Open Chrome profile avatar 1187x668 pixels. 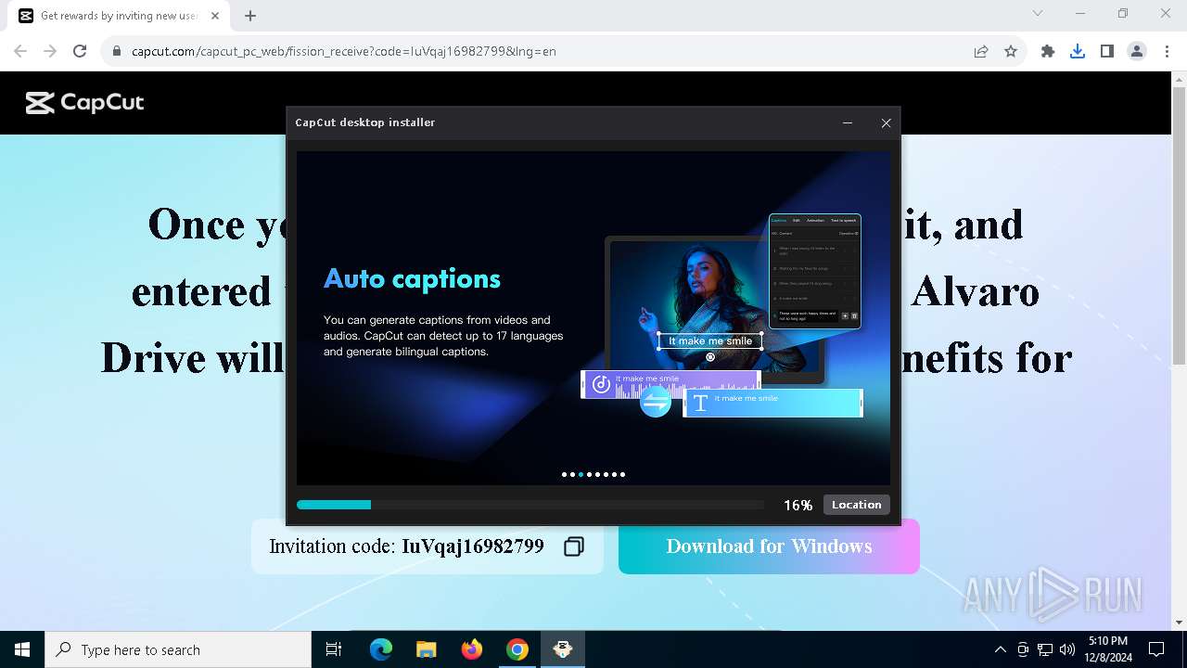pyautogui.click(x=1137, y=51)
